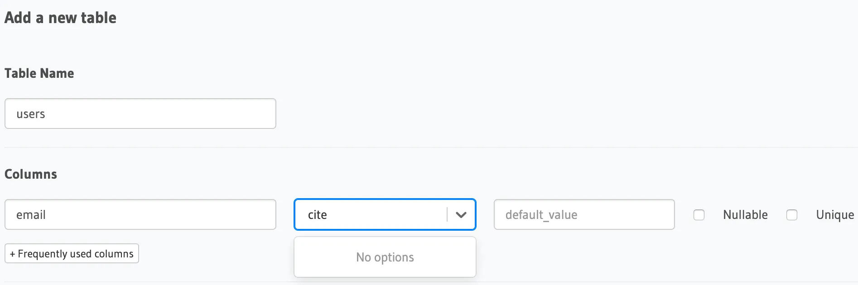The image size is (858, 285).
Task: Click the typed text 'cite' in type selector
Action: tap(317, 215)
